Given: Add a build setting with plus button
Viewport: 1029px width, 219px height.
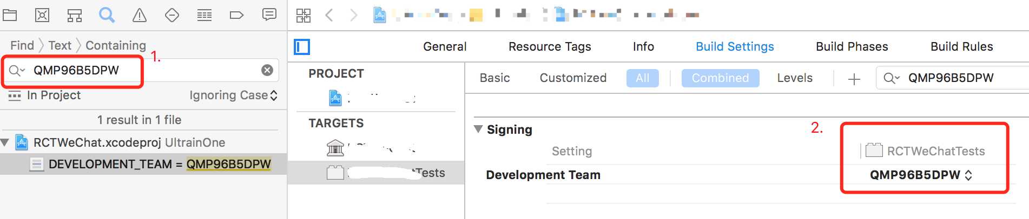Looking at the screenshot, I should click(854, 79).
